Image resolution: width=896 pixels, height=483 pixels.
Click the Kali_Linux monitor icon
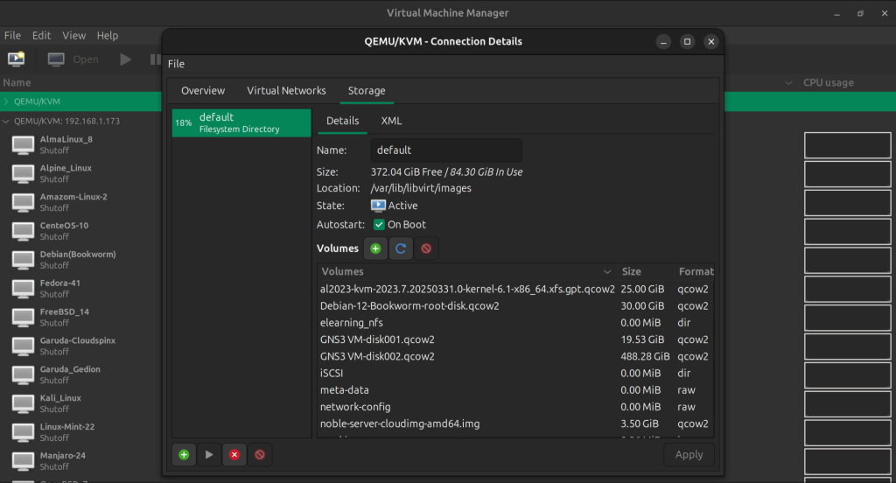pos(24,403)
